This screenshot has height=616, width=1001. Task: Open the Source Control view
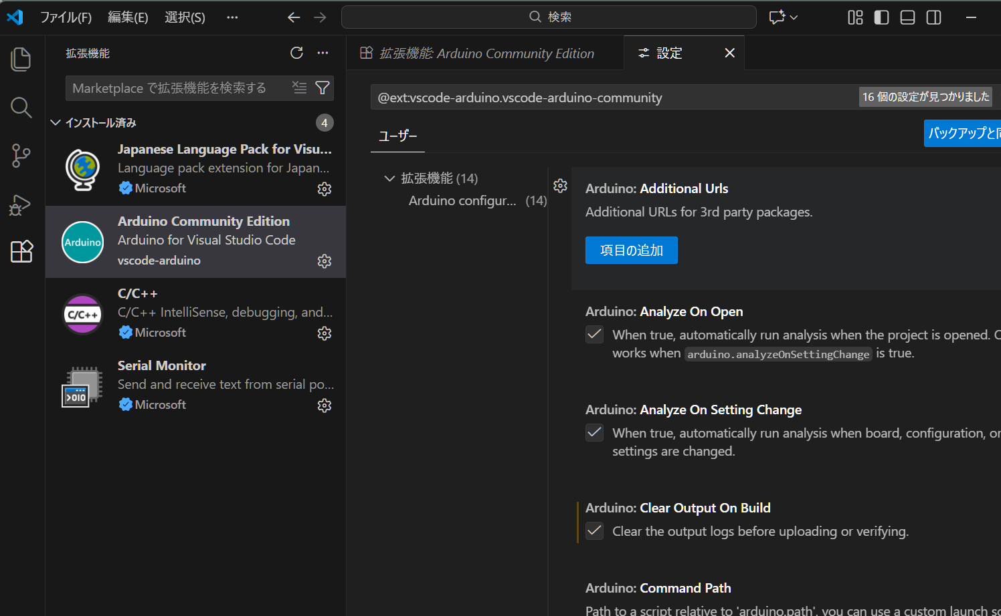(21, 156)
